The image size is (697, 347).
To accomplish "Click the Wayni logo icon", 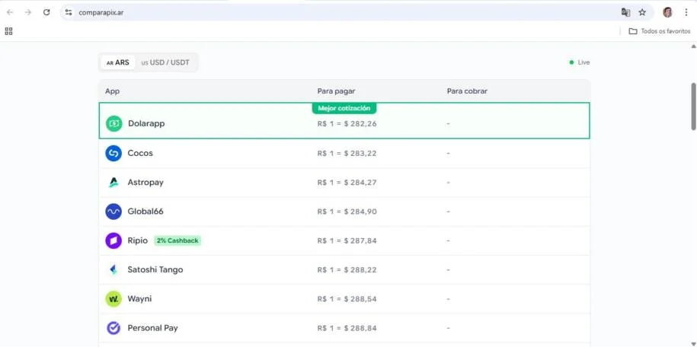I will (114, 299).
